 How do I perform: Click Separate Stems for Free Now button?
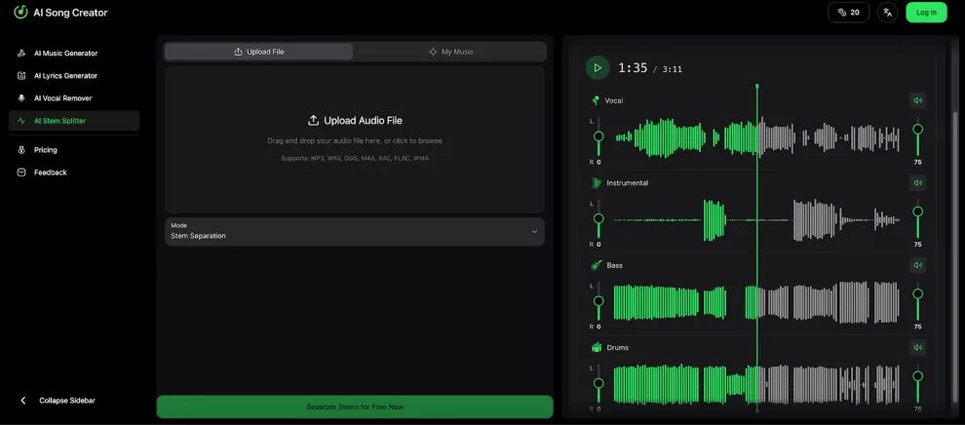[355, 406]
